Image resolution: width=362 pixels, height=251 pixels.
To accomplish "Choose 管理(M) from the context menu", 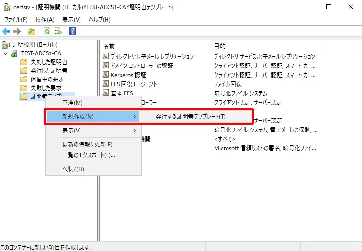I will [94, 103].
